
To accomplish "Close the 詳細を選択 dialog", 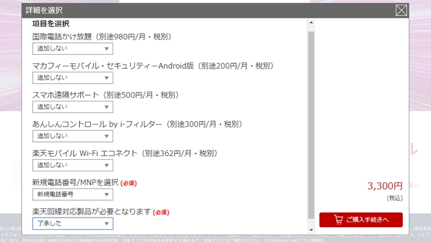I will point(401,10).
